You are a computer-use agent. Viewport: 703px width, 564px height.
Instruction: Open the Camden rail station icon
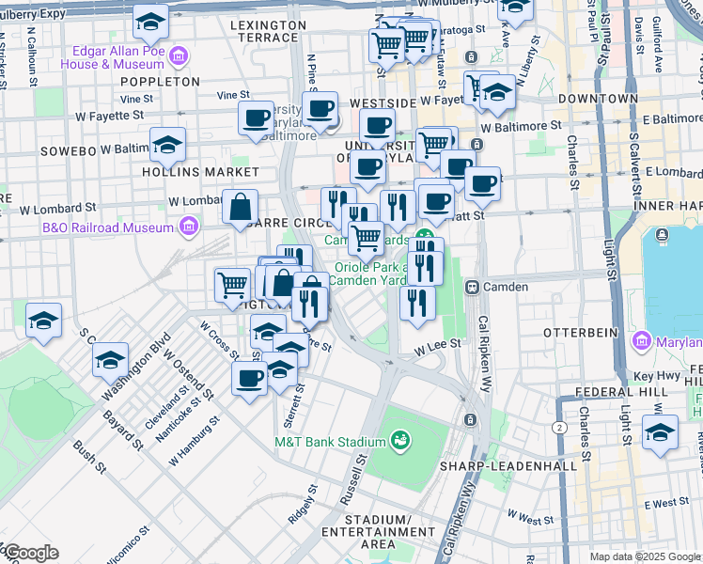[x=472, y=288]
